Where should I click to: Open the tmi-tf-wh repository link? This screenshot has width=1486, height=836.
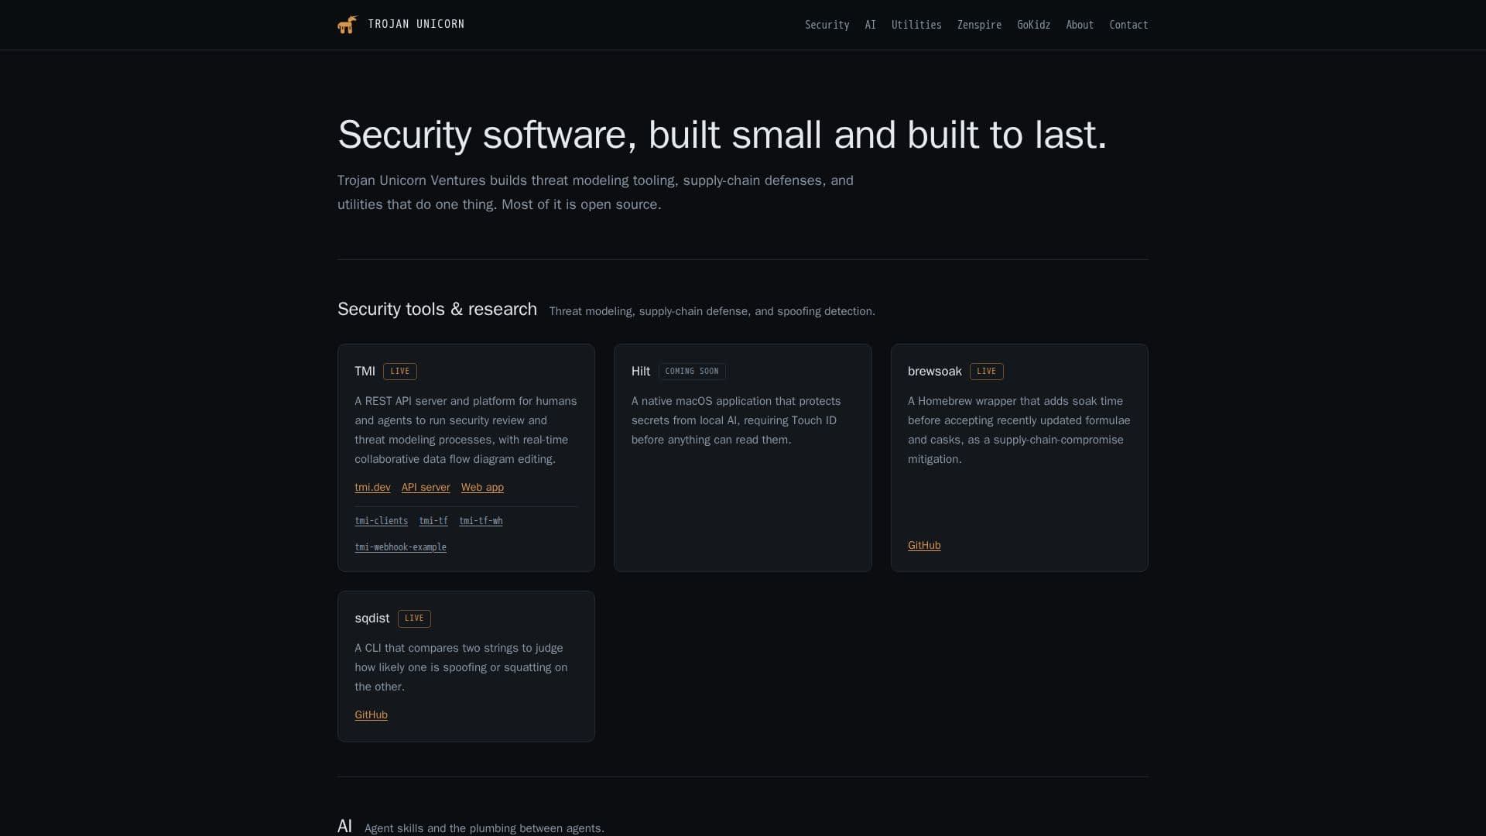point(481,521)
